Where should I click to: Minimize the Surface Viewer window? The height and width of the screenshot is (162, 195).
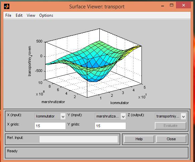pos(163,6)
